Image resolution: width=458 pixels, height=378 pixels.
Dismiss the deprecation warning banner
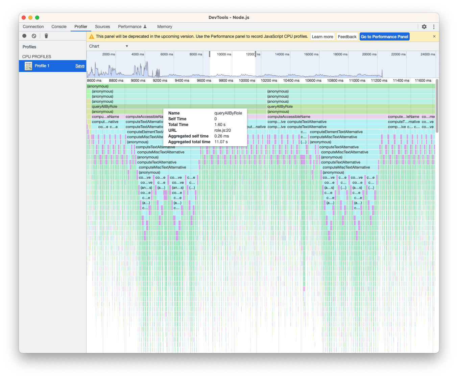(434, 36)
